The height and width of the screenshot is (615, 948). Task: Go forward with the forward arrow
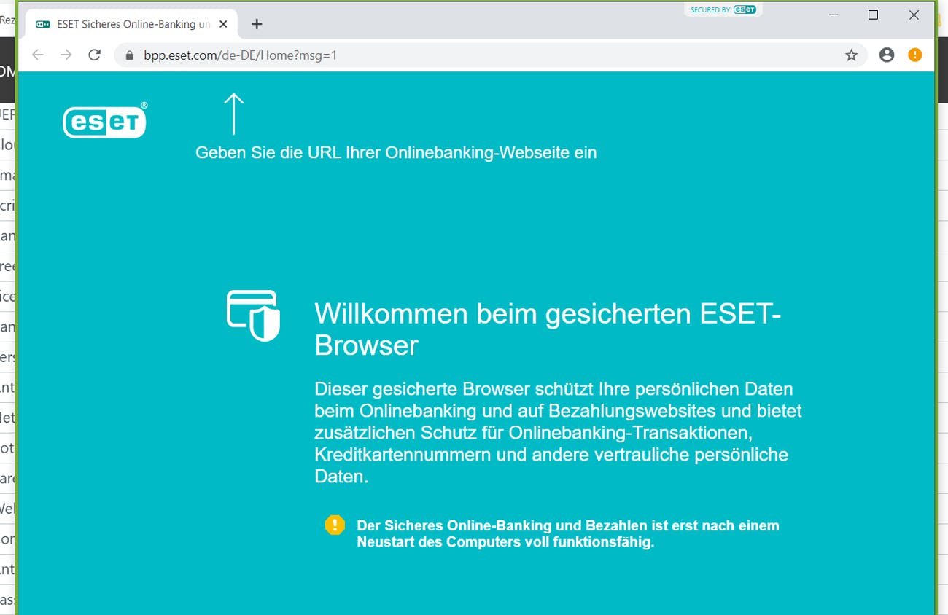coord(66,55)
